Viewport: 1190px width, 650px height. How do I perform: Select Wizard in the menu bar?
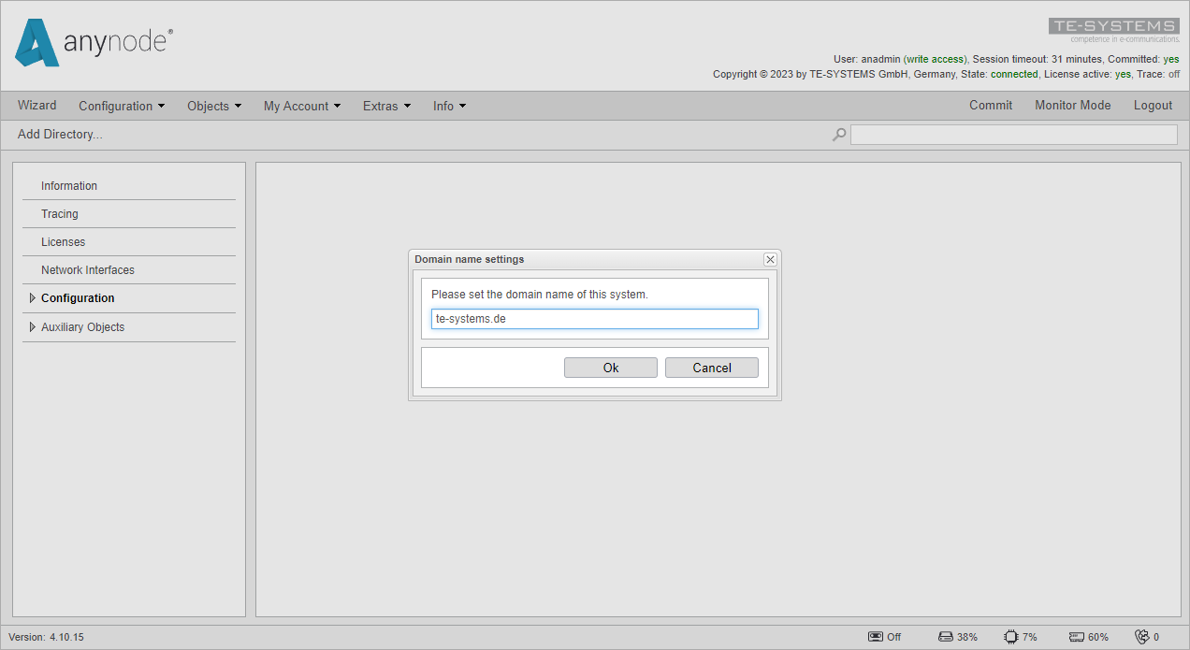[36, 105]
